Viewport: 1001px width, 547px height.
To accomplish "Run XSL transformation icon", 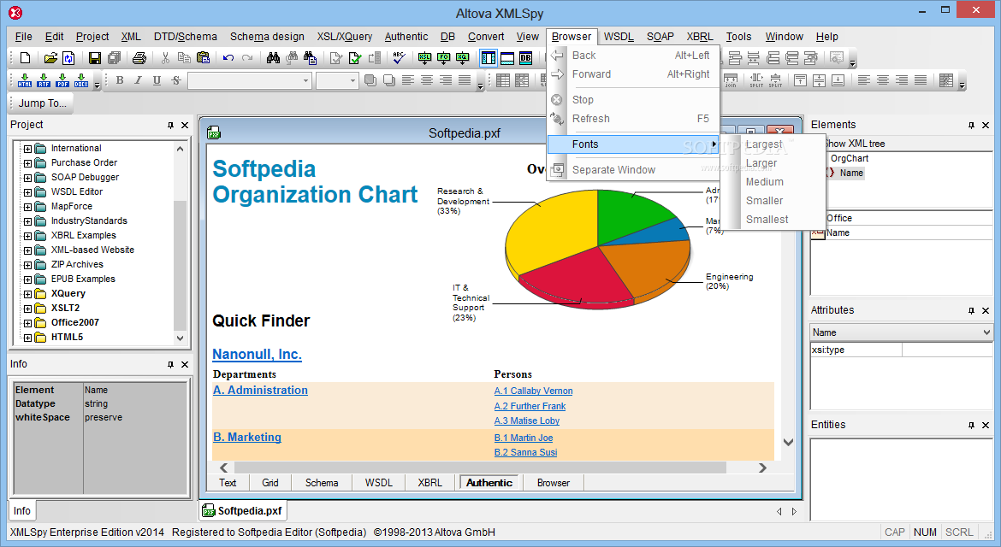I will [x=424, y=58].
